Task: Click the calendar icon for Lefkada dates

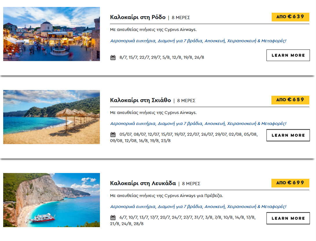Action: coord(113,218)
